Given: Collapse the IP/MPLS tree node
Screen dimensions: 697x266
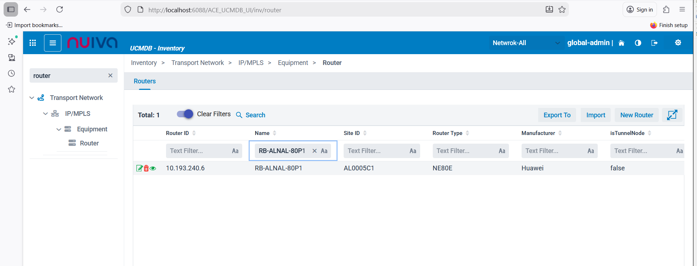Looking at the screenshot, I should [45, 114].
